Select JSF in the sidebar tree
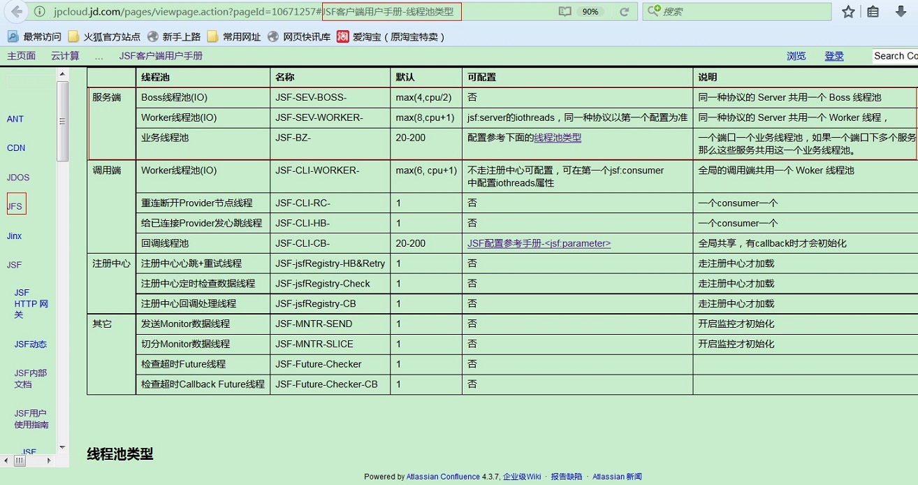The width and height of the screenshot is (918, 485). 15,266
